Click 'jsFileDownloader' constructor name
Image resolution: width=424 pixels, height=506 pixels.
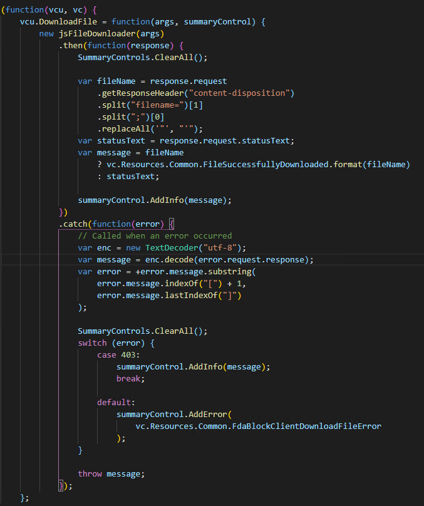[97, 34]
